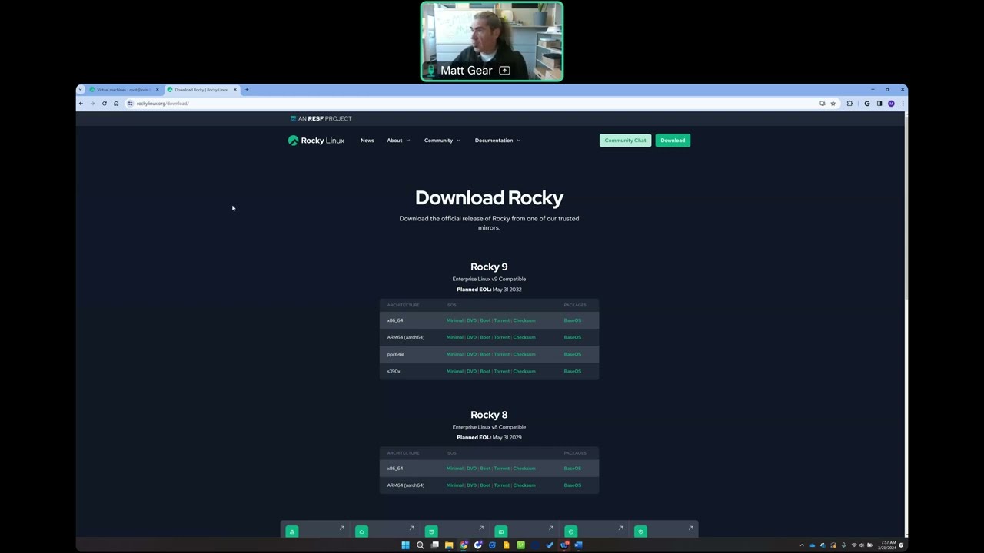Click the Rocky 8 heading text
This screenshot has height=553, width=984.
pos(489,415)
